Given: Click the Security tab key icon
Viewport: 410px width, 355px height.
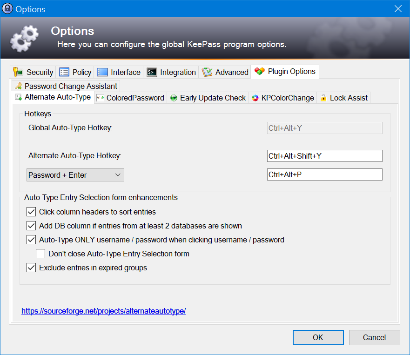Looking at the screenshot, I should [x=18, y=72].
